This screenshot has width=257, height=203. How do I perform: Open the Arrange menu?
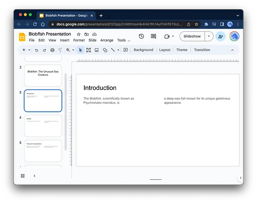[107, 40]
